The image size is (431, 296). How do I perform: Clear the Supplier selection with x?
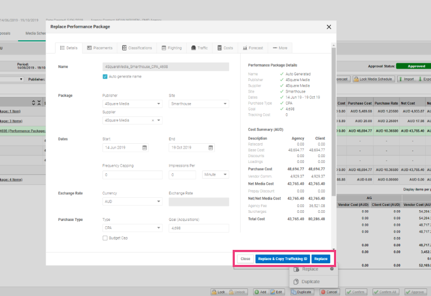(x=153, y=120)
